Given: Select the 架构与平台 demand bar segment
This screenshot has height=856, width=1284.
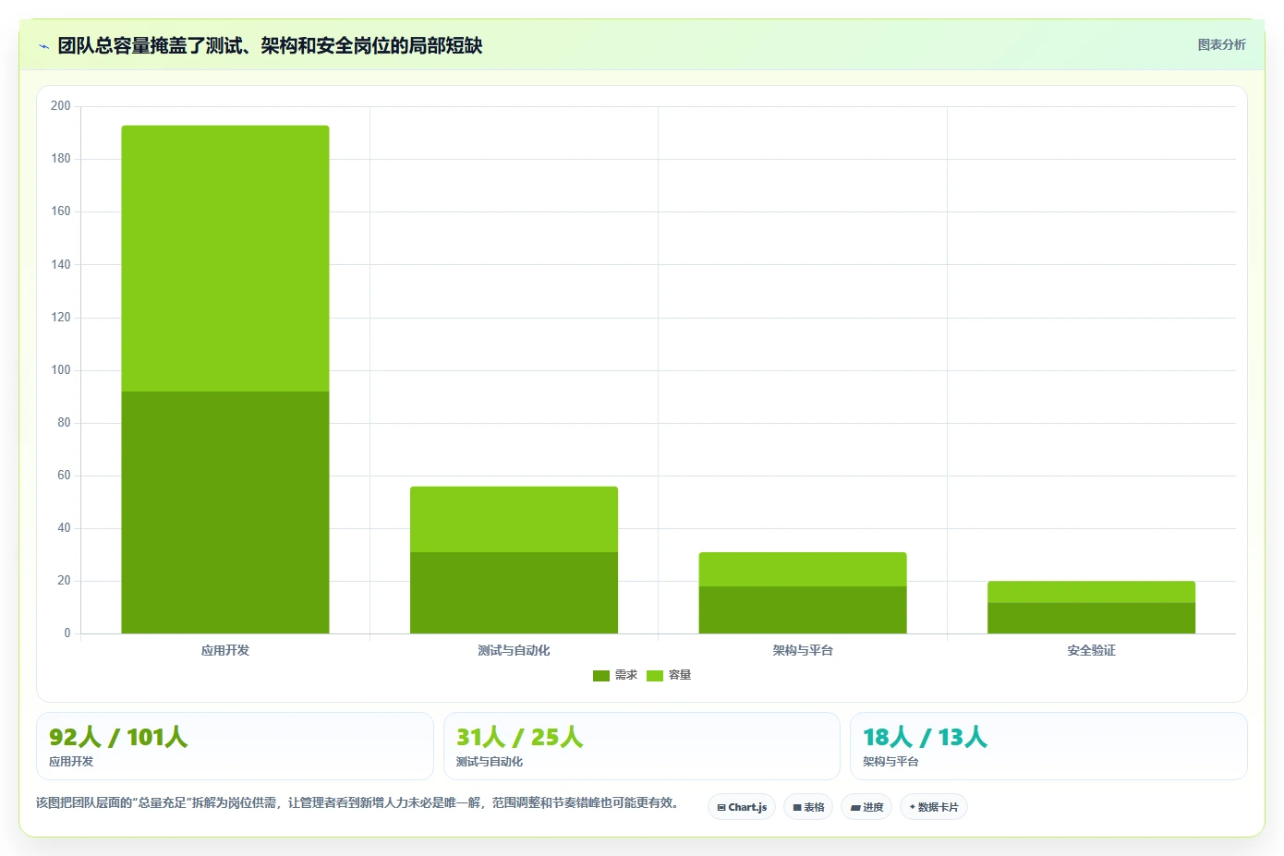Looking at the screenshot, I should pyautogui.click(x=803, y=609).
